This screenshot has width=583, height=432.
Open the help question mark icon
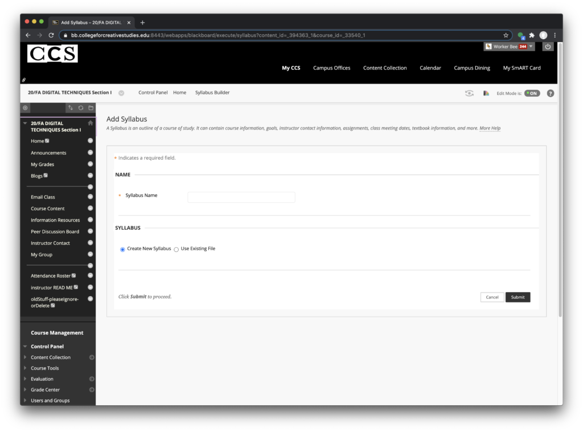[x=550, y=93]
